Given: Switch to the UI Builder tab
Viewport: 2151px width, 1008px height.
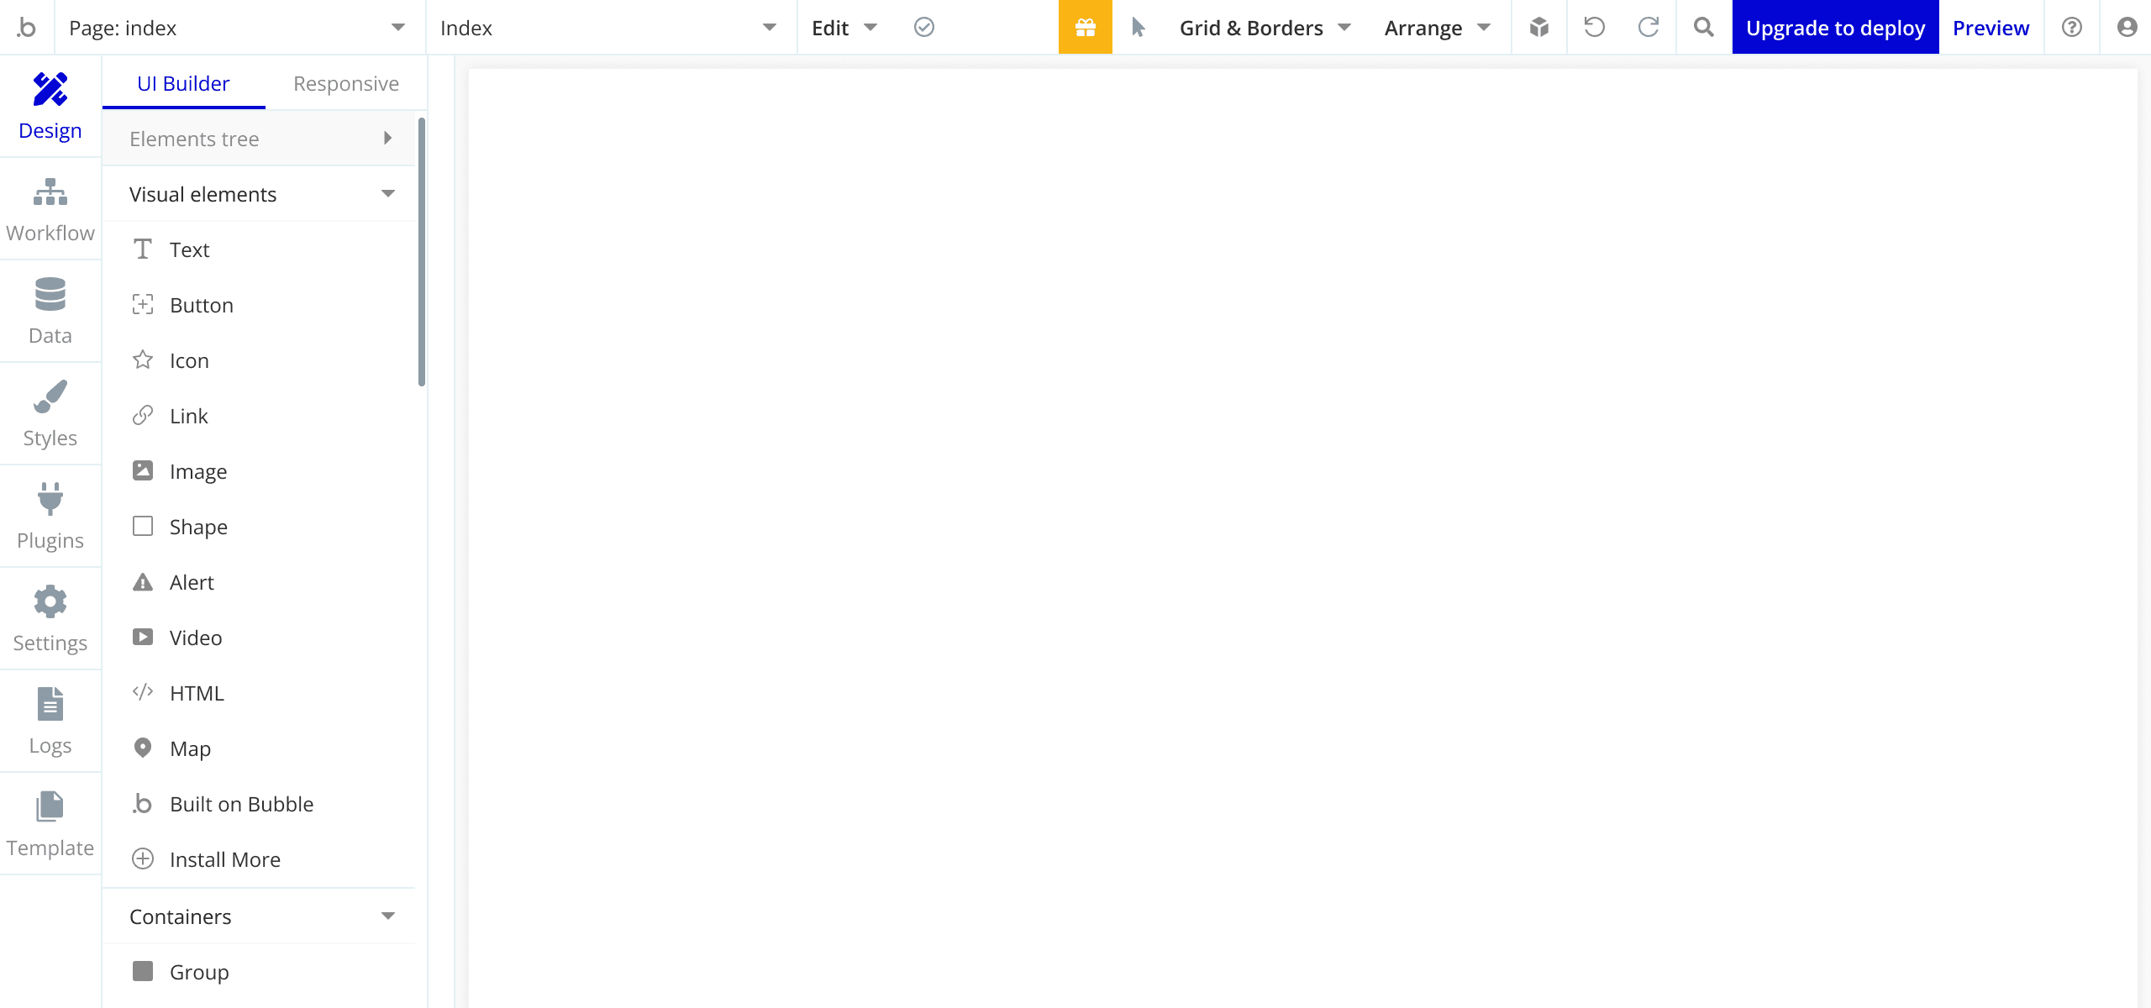Looking at the screenshot, I should 182,84.
